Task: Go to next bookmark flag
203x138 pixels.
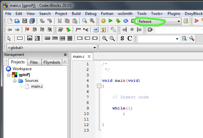Action: coord(42,30)
